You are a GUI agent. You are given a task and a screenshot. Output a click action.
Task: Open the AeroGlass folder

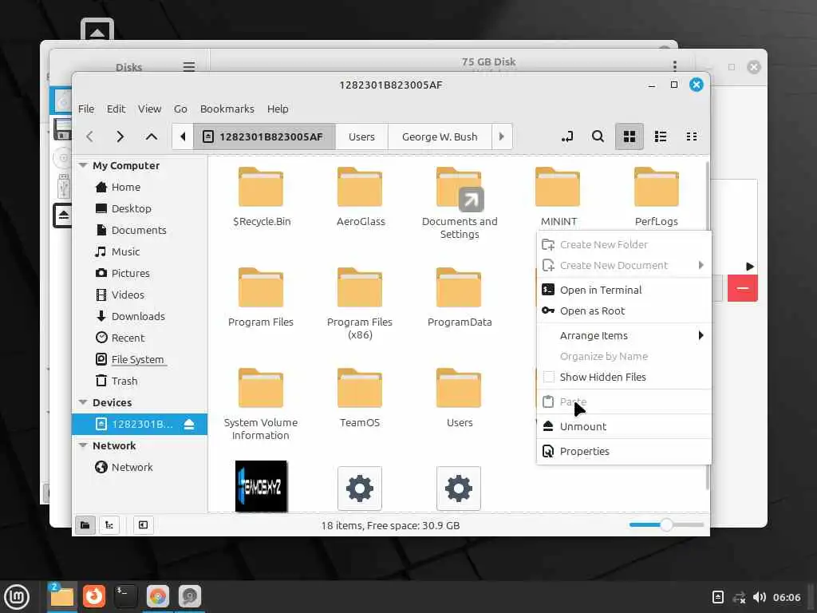coord(360,197)
